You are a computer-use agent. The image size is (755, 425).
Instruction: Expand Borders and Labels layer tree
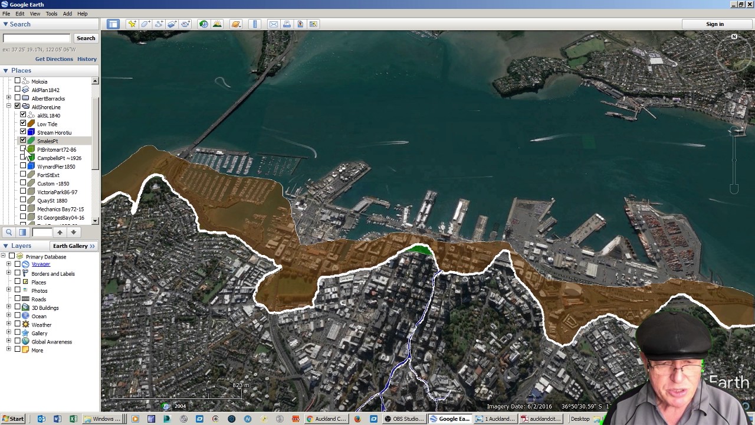9,273
